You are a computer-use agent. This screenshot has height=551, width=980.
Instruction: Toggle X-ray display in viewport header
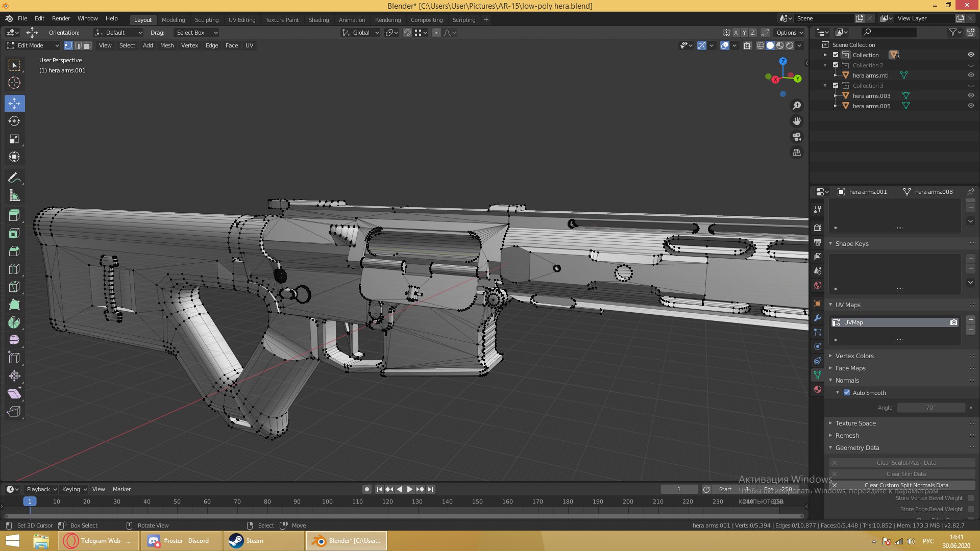click(748, 45)
